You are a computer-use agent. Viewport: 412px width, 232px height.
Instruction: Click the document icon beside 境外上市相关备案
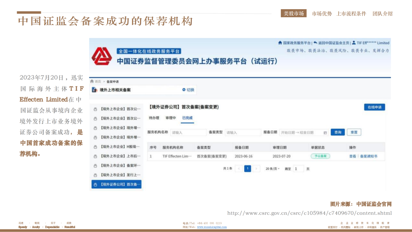(94, 90)
